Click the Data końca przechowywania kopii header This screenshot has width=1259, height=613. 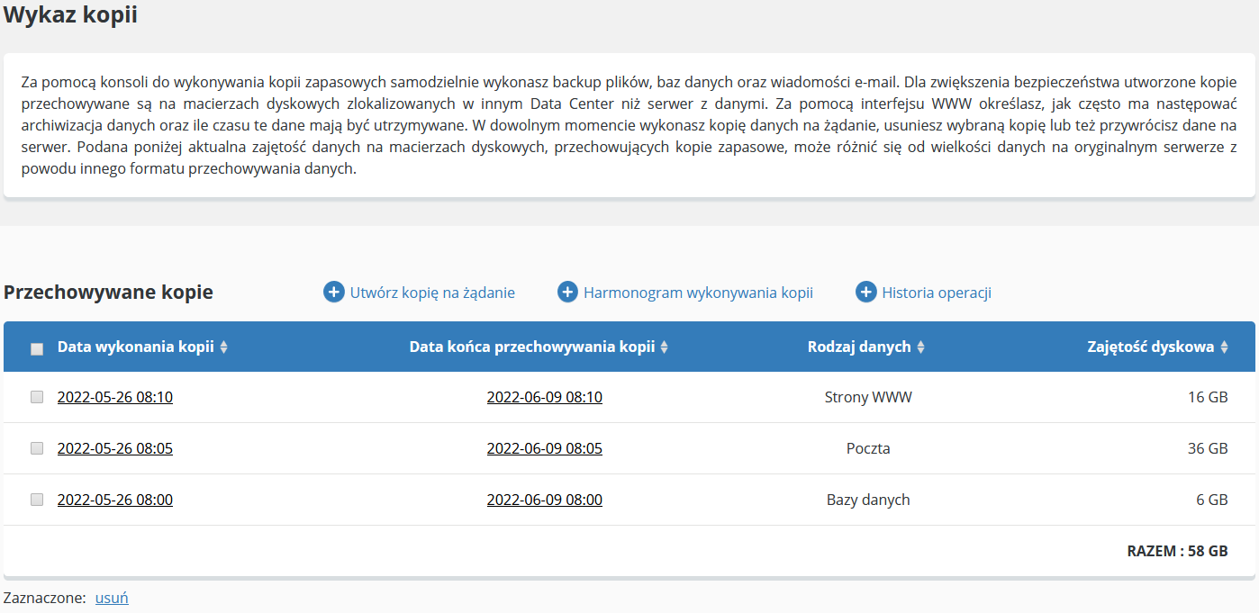click(x=532, y=347)
